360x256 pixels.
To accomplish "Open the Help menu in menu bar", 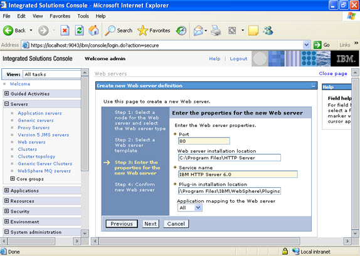I will tap(100, 16).
